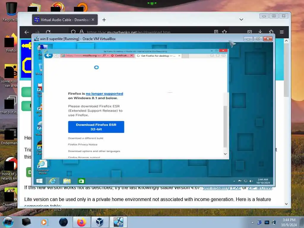Click Firefox icon on host taskbar

(x=81, y=222)
